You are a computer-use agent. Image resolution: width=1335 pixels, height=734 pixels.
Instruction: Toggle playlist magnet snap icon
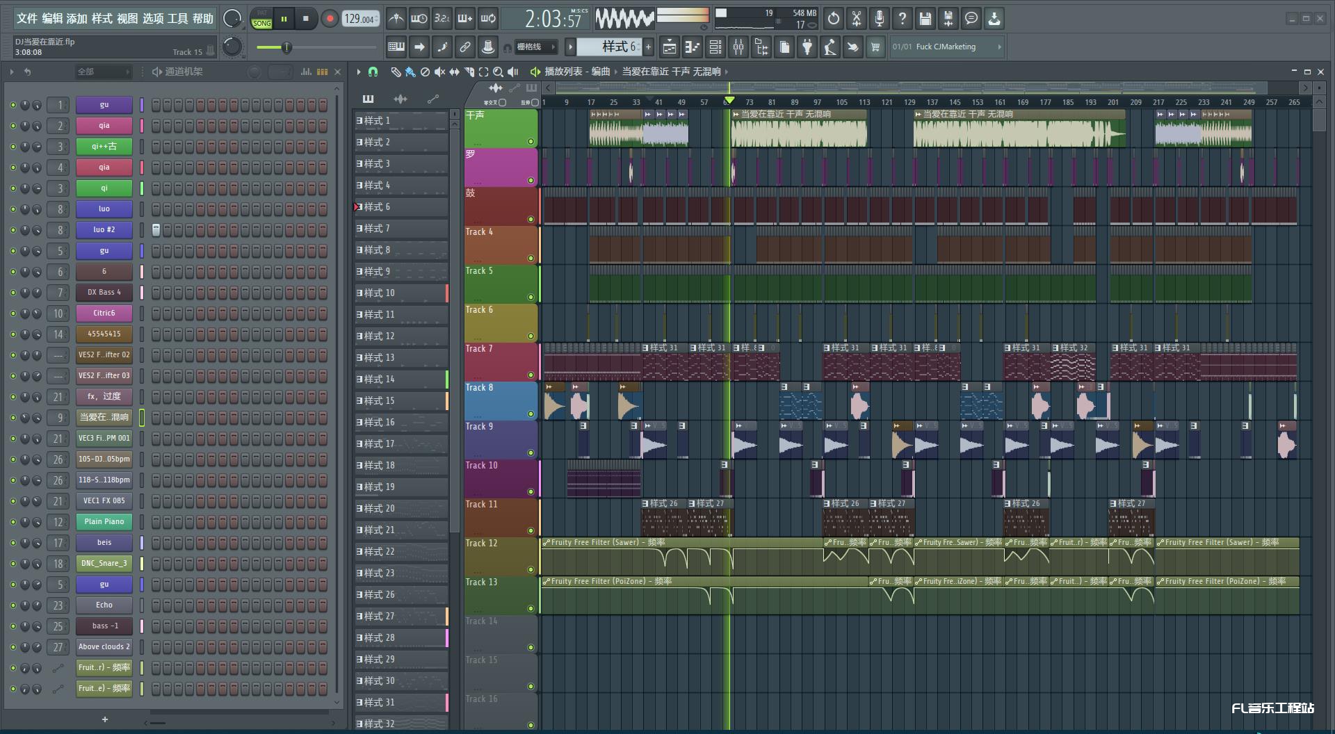point(373,72)
